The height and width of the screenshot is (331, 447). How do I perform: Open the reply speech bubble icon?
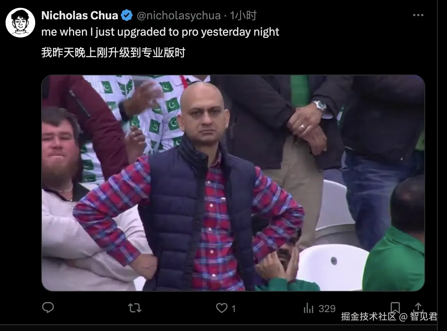(x=48, y=308)
